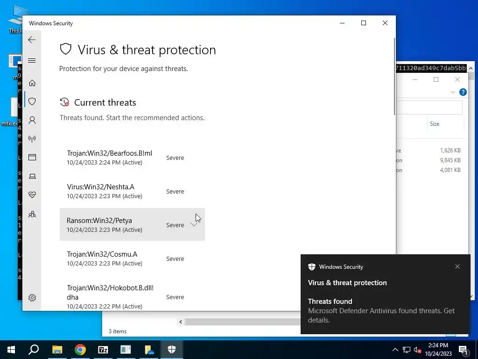Select the 1,626 KB file row in Explorer
Screen dimensions: 478x359
(x=430, y=150)
